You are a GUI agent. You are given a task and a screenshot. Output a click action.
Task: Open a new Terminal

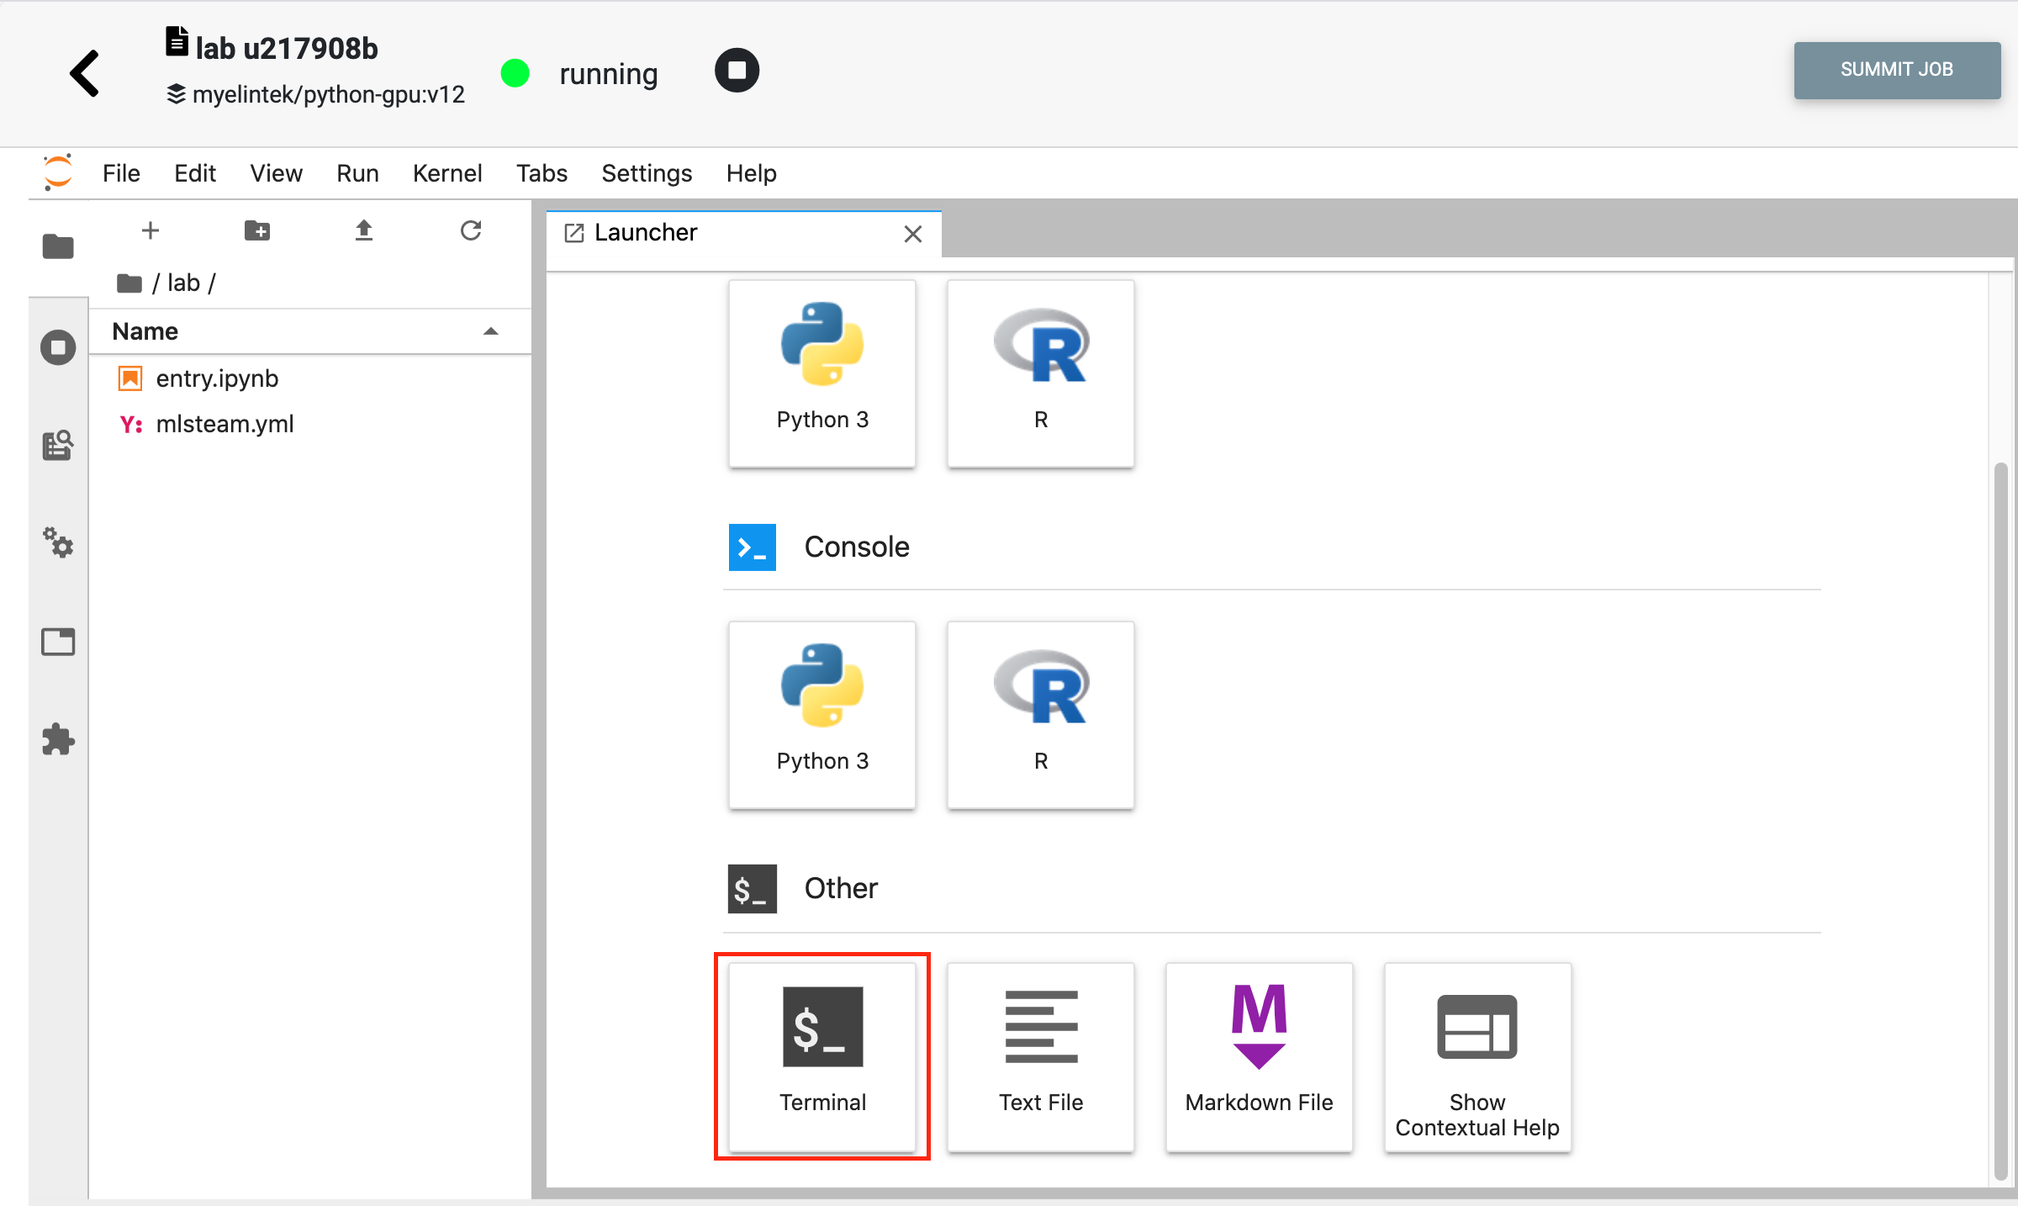[x=822, y=1056]
